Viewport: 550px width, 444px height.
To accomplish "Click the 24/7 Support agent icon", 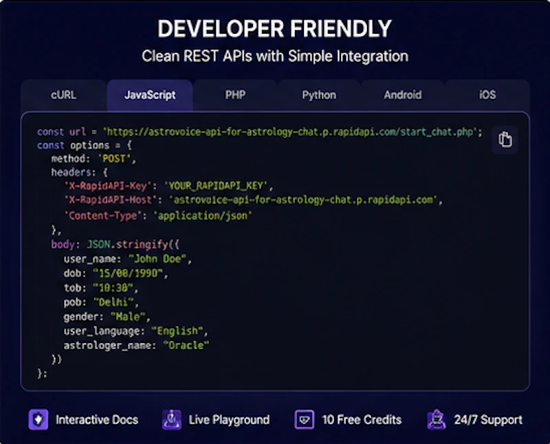I will (437, 419).
